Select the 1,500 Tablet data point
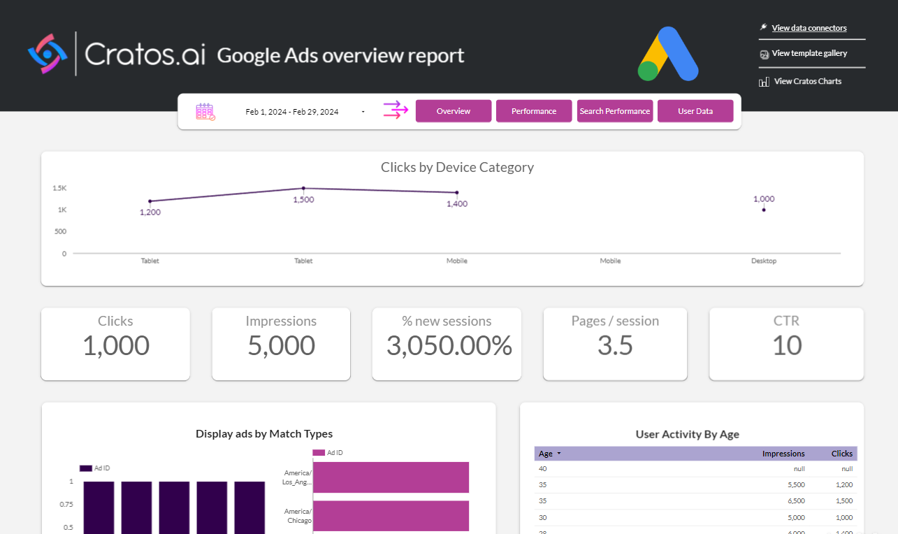The height and width of the screenshot is (534, 898). tap(303, 188)
